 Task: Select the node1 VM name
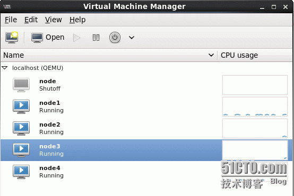pos(50,103)
